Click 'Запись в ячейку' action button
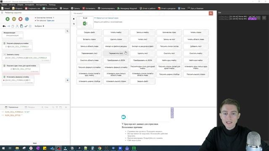Screen dimensions: 269x151 click(x=142, y=32)
